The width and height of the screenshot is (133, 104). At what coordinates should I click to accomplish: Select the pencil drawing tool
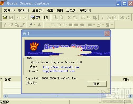point(5,25)
